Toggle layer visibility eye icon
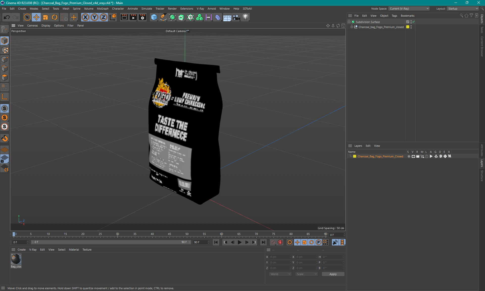 pyautogui.click(x=413, y=156)
